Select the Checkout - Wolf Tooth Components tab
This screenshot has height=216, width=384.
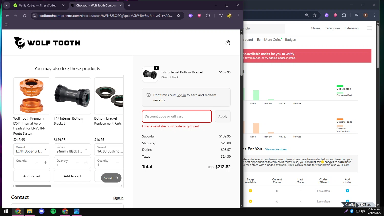(x=96, y=5)
